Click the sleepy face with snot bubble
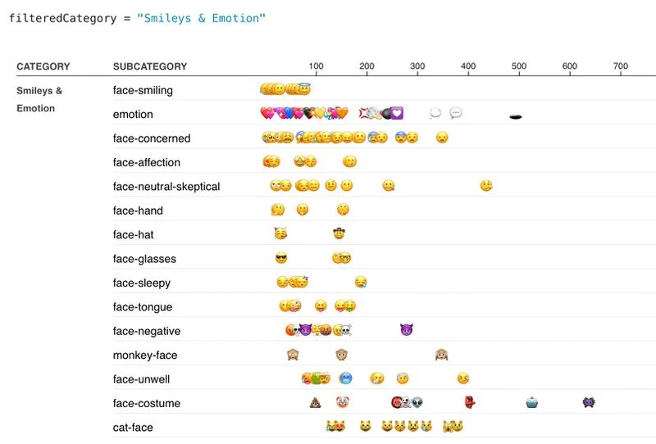Image resolution: width=656 pixels, height=444 pixels. (361, 283)
